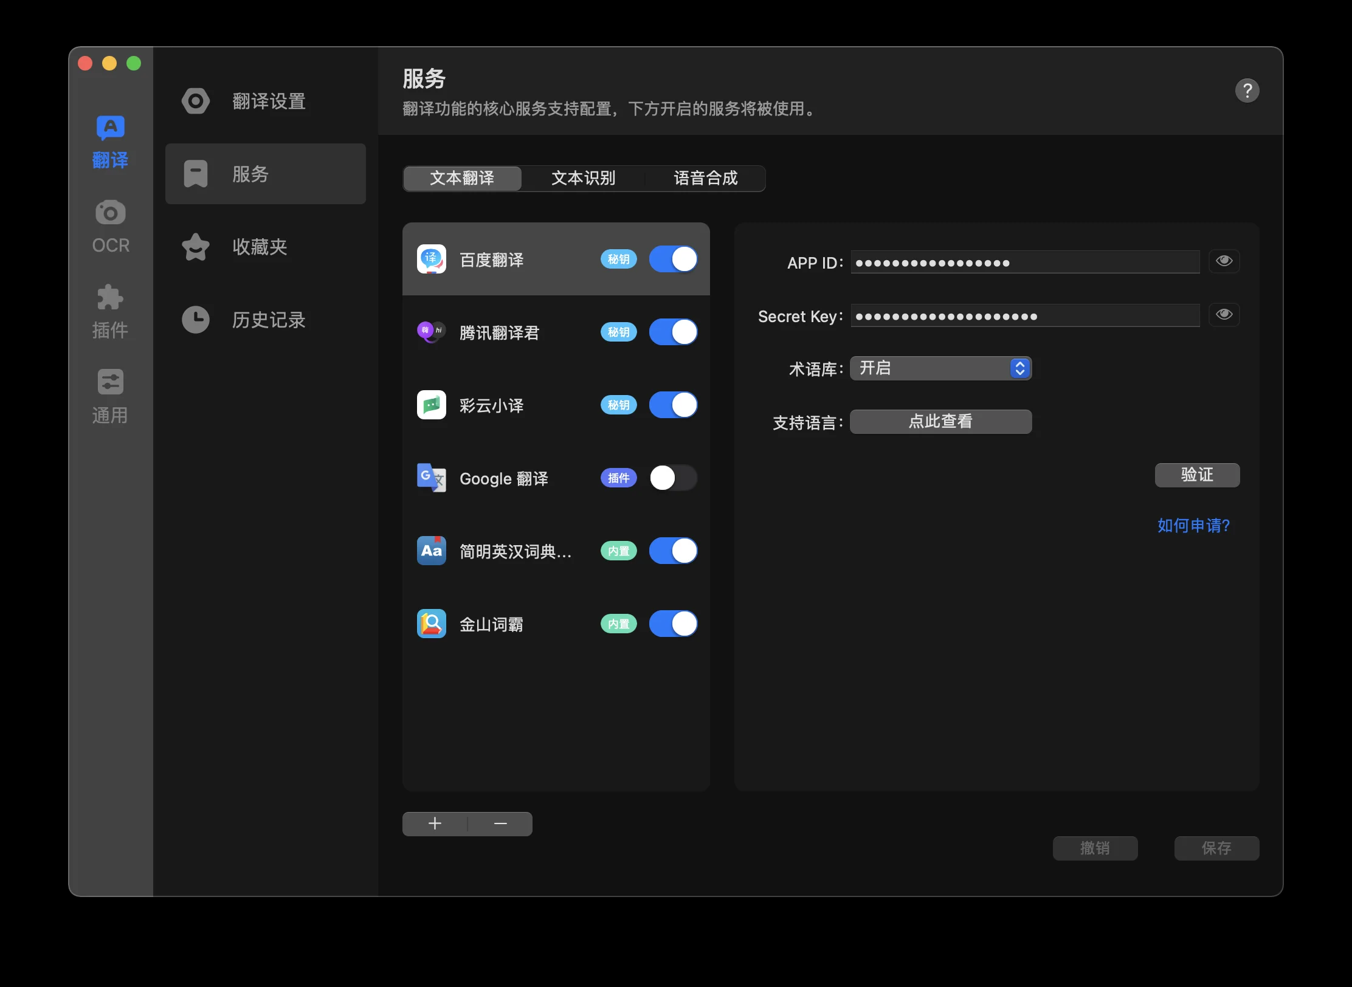
Task: Switch to the 文本识别 tab
Action: [x=584, y=178]
